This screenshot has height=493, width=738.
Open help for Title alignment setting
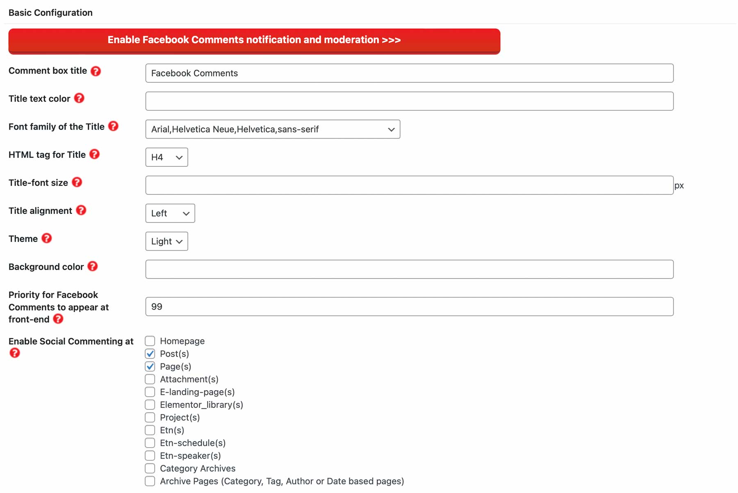click(82, 211)
